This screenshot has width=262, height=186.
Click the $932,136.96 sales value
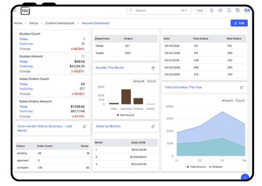[x=139, y=150]
